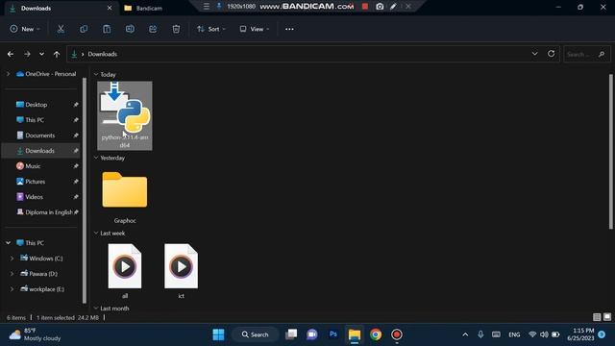This screenshot has height=346, width=615.
Task: Collapse the Yesterday group
Action: 96,158
